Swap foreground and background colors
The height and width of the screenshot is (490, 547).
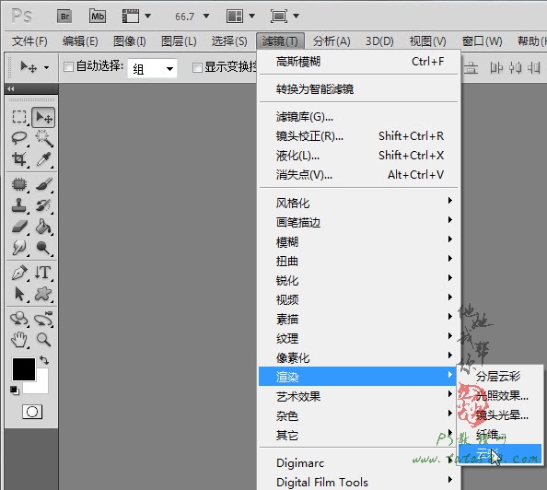[x=44, y=360]
